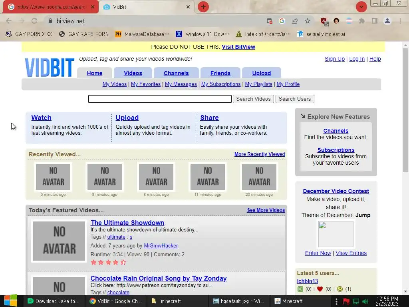Toggle the browser side panel icon
Screen dimensions: 409x307
(375, 21)
